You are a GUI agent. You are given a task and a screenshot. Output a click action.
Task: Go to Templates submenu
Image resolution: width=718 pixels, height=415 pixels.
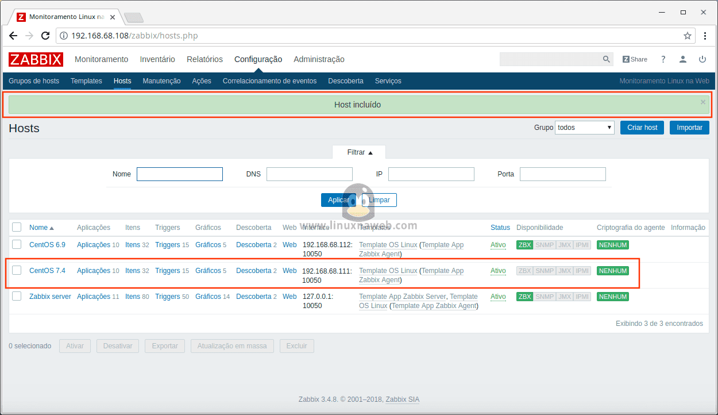tap(86, 81)
